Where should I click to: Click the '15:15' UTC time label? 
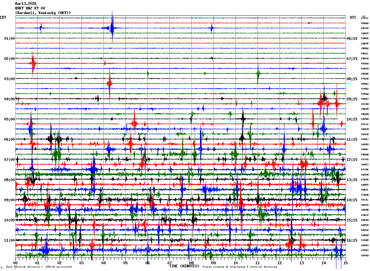coord(352,220)
